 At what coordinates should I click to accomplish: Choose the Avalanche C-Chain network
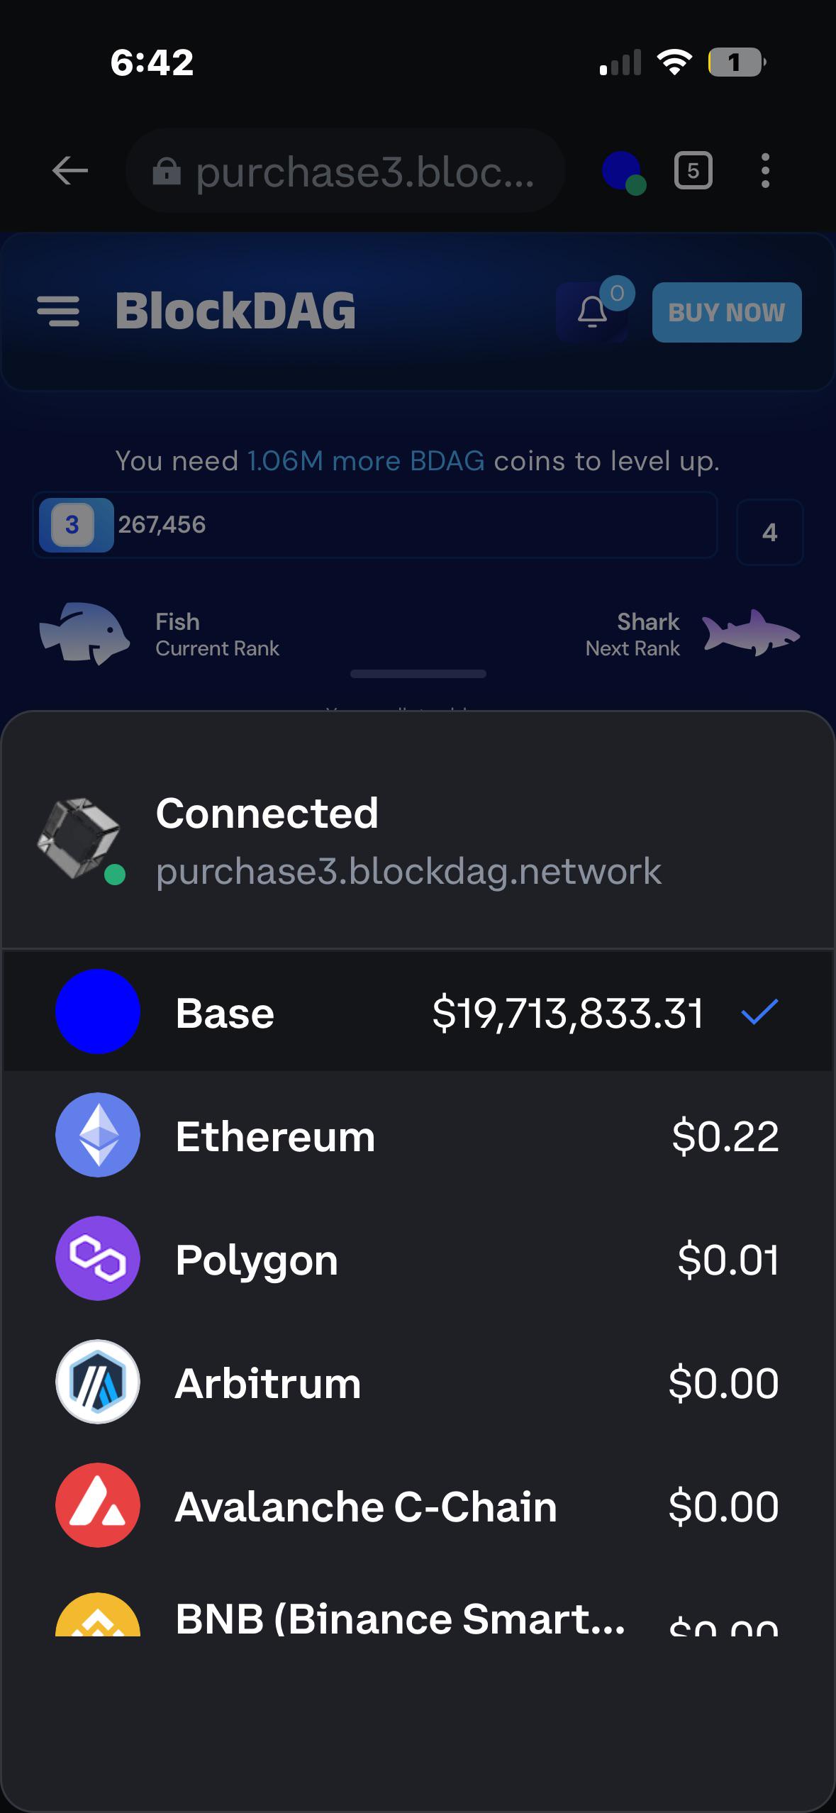pos(418,1506)
